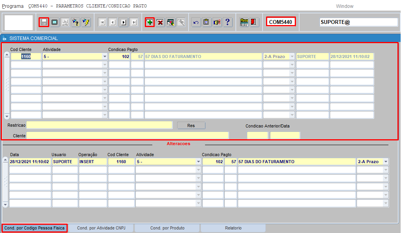This screenshot has width=401, height=233.
Task: Click the Restricao input field
Action: [x=99, y=125]
